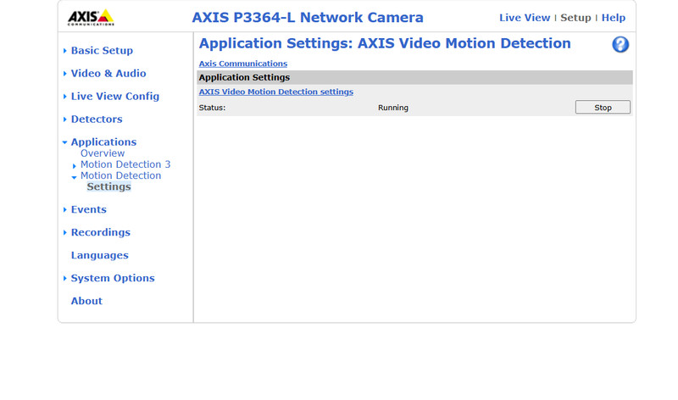This screenshot has width=678, height=400.
Task: Stop the running application
Action: point(603,108)
